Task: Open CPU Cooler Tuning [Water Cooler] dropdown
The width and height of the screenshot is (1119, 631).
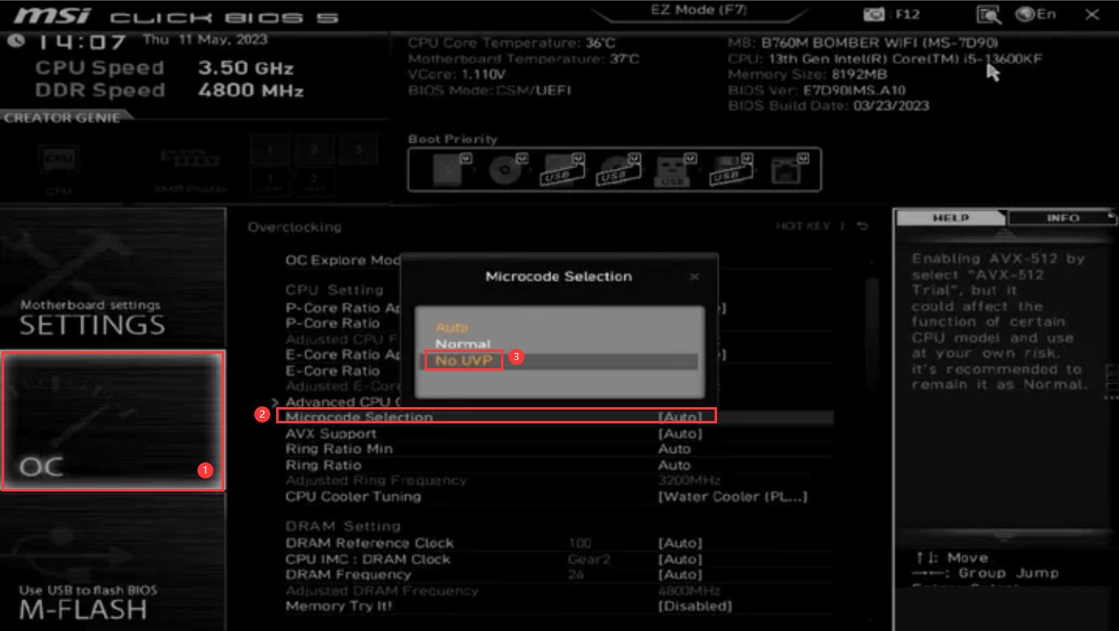Action: pos(732,496)
